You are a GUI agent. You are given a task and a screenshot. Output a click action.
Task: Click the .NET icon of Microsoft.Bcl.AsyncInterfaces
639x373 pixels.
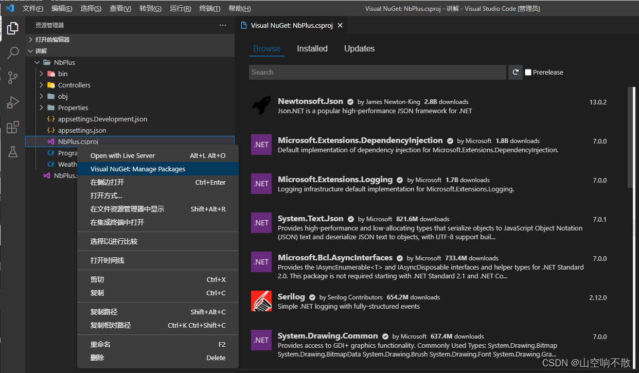click(x=261, y=262)
